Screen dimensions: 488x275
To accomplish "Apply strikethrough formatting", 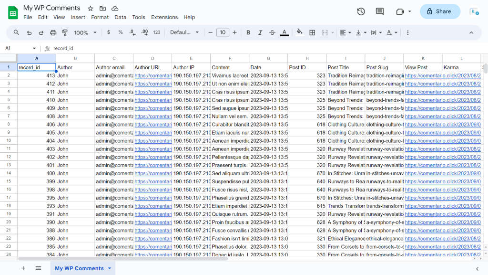I will click(272, 32).
